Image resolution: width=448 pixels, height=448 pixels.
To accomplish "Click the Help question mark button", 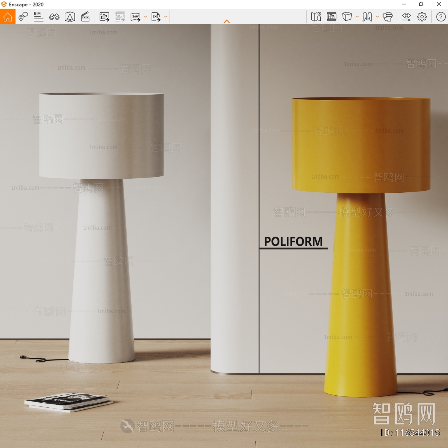I will pos(440,17).
